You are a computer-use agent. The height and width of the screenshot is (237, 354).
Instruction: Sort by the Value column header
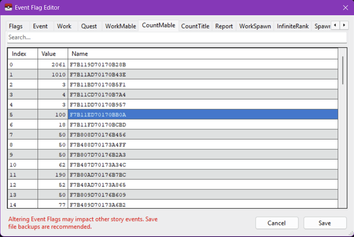53,54
